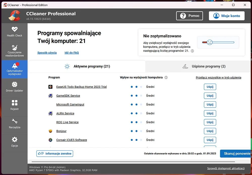
Task: Click Uśpij for ROG Live Service
Action: click(210, 122)
